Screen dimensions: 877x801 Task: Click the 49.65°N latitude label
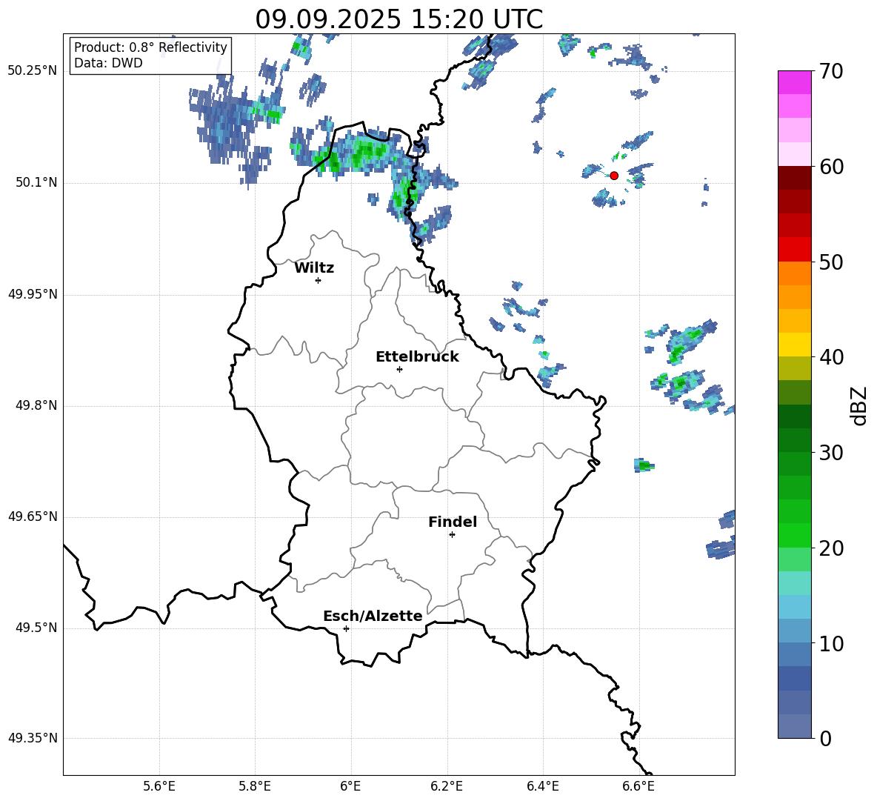coord(32,516)
